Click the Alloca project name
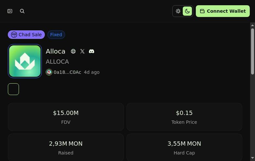The image size is (255, 161). (56, 51)
